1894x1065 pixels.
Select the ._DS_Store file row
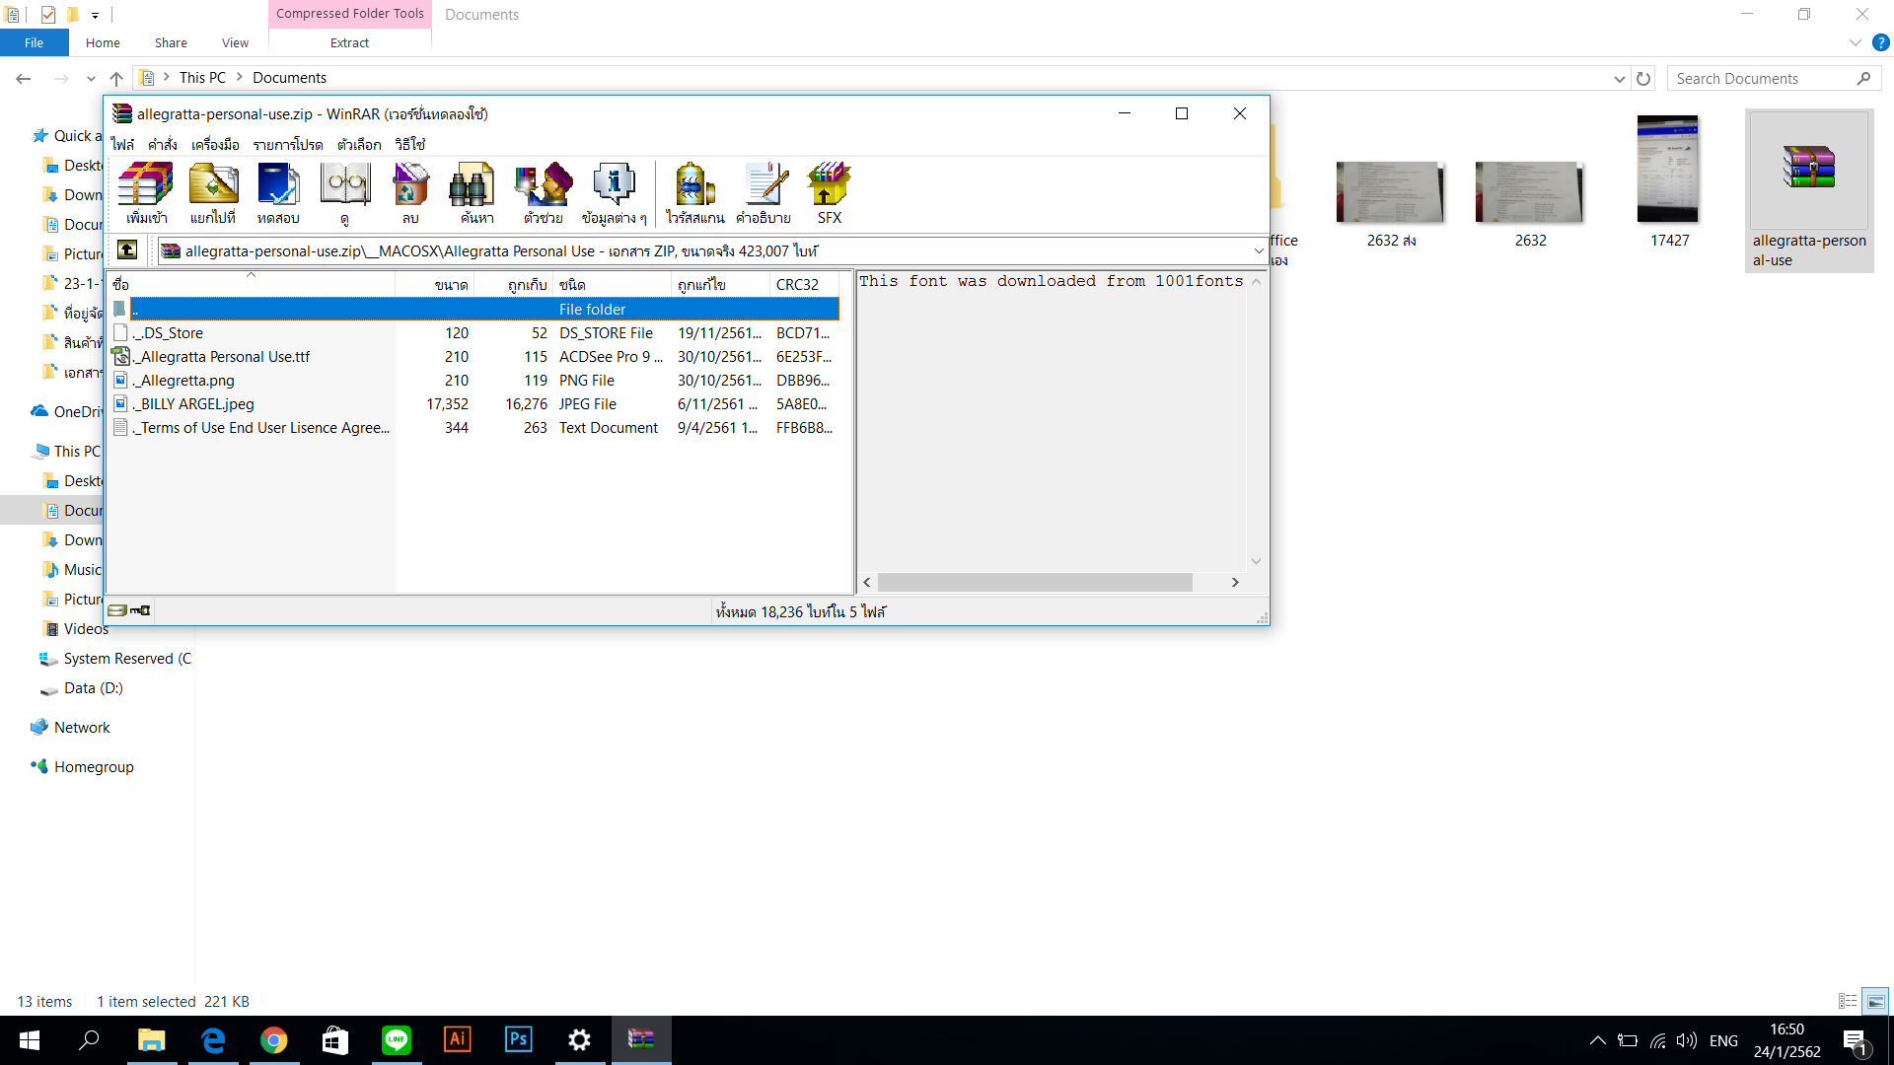(474, 333)
